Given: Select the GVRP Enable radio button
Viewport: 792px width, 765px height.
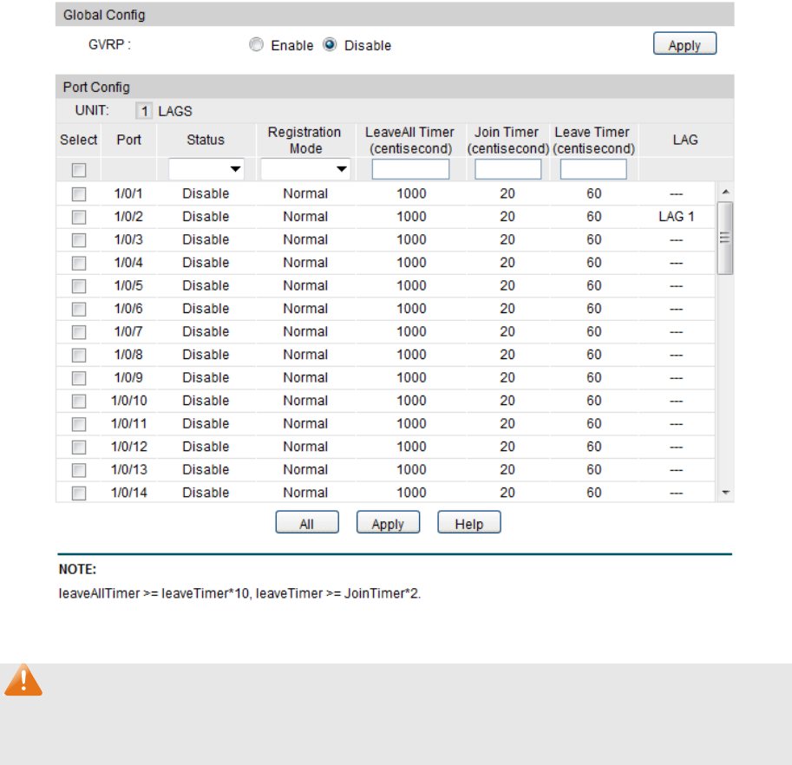Looking at the screenshot, I should (x=257, y=45).
